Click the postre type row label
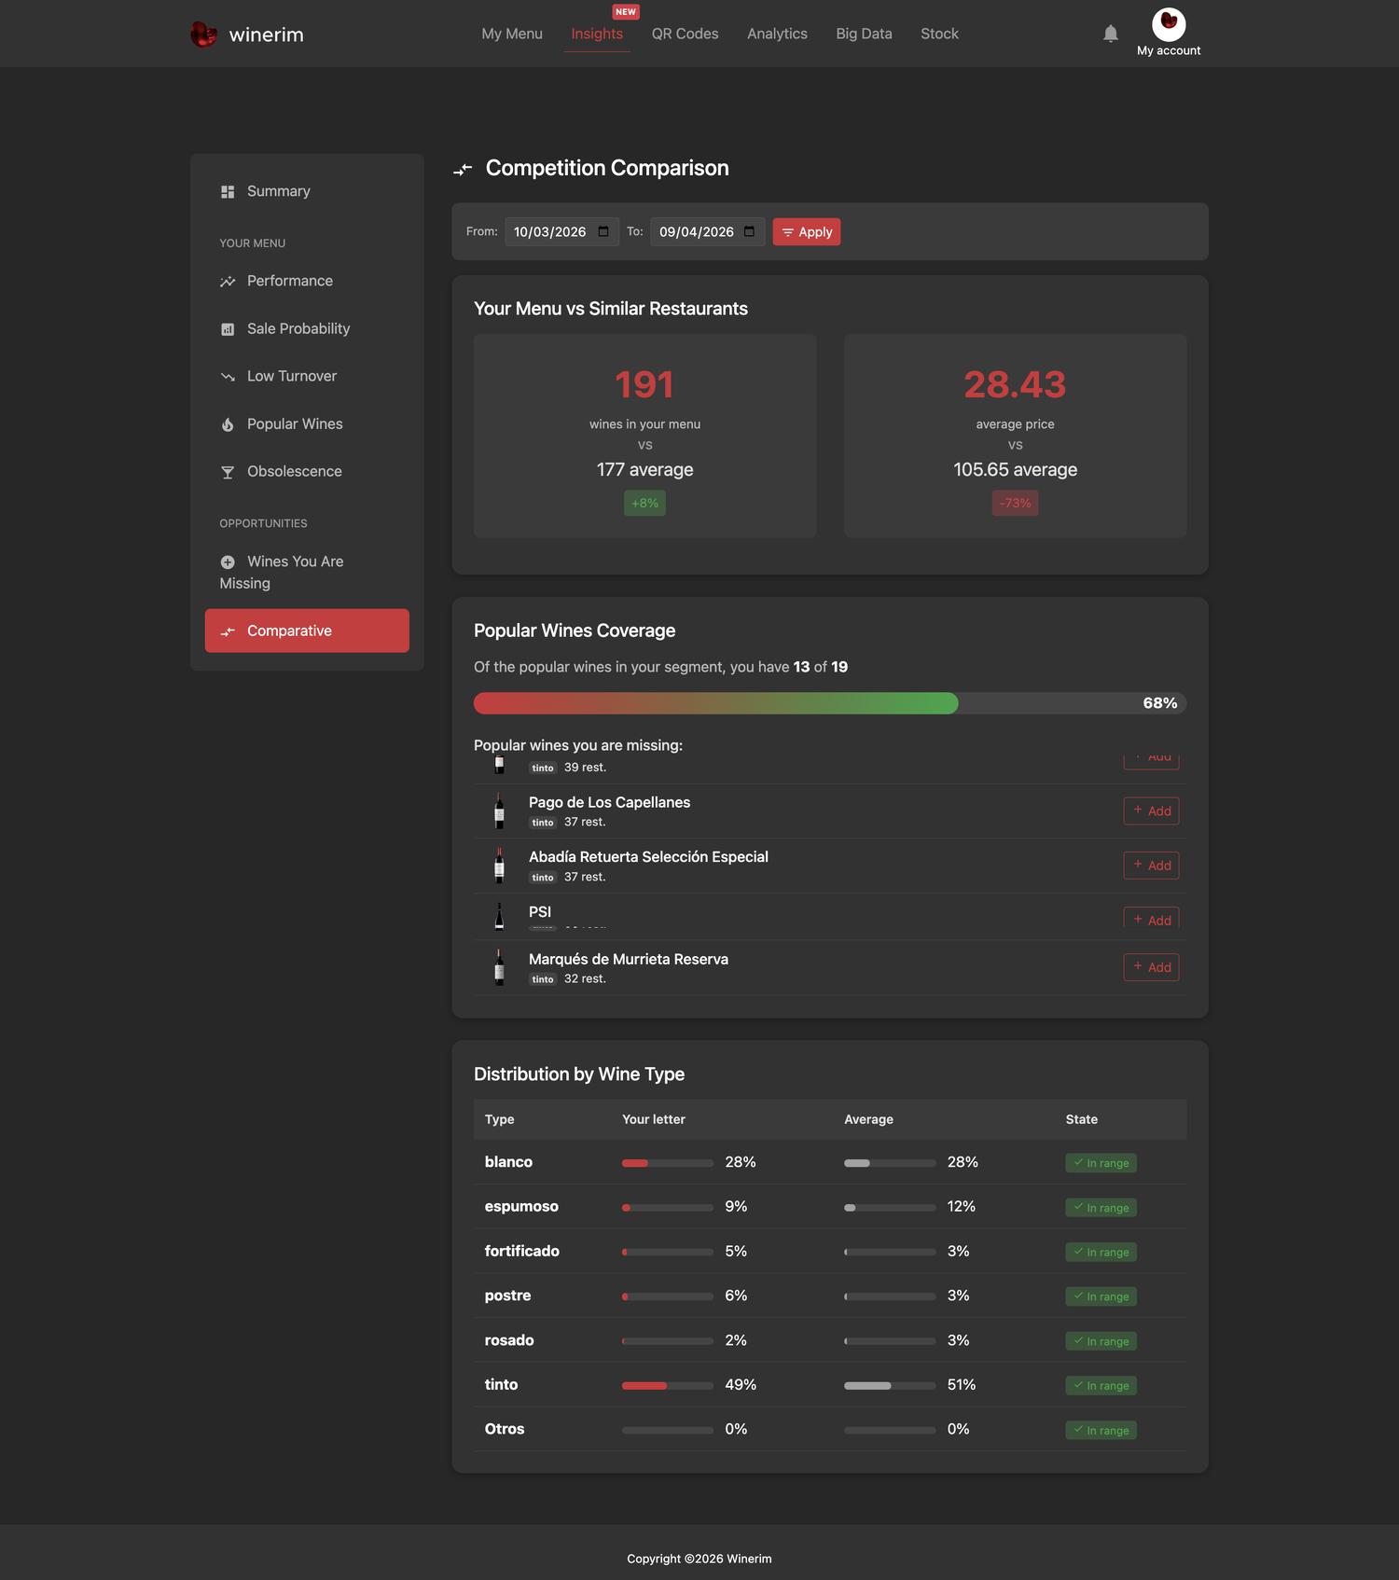Image resolution: width=1399 pixels, height=1580 pixels. pyautogui.click(x=507, y=1296)
